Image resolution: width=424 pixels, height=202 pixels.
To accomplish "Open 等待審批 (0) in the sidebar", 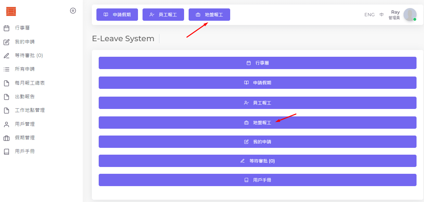I will [29, 55].
